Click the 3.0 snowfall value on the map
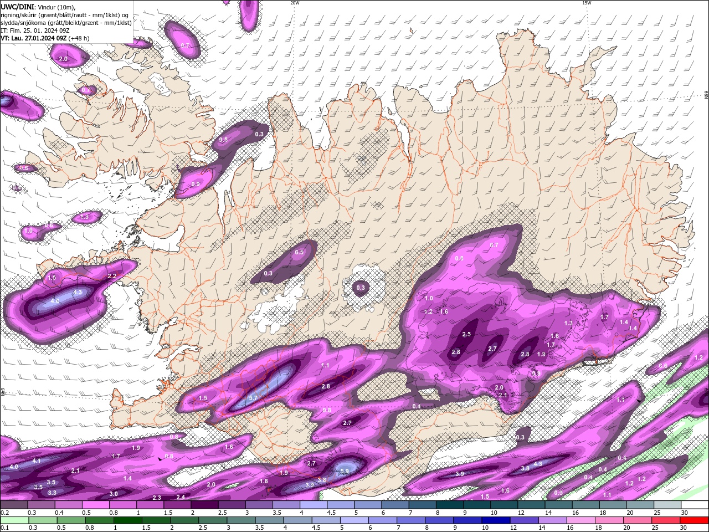The image size is (709, 532). click(113, 494)
